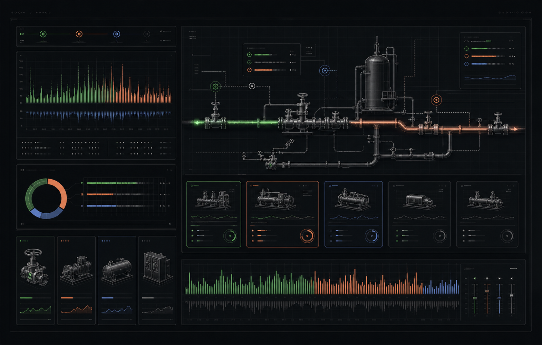Select the green-outlined pump unit card
The width and height of the screenshot is (542, 345).
[214, 214]
